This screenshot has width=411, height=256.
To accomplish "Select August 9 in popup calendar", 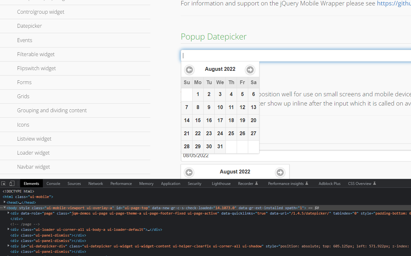I will (x=209, y=107).
